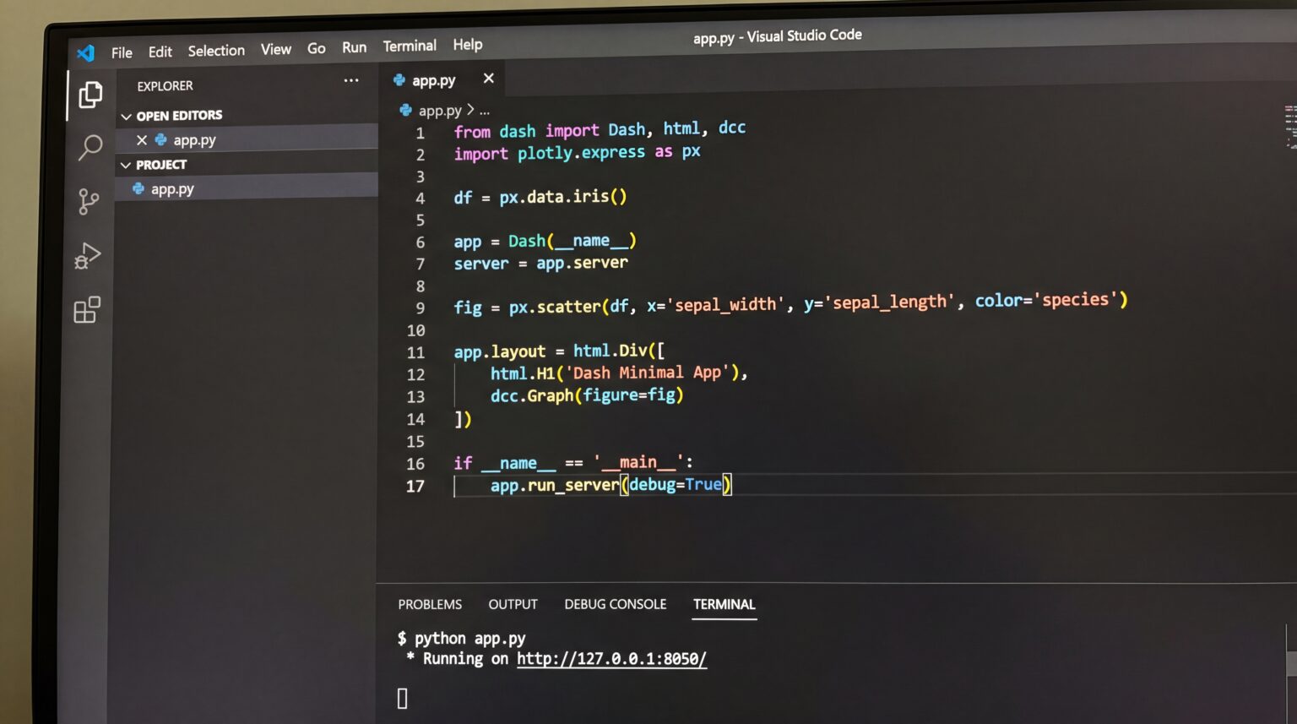
Task: Open the Run and Debug view
Action: (x=87, y=256)
